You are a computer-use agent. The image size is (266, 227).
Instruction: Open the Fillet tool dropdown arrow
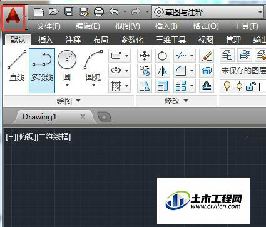point(192,71)
